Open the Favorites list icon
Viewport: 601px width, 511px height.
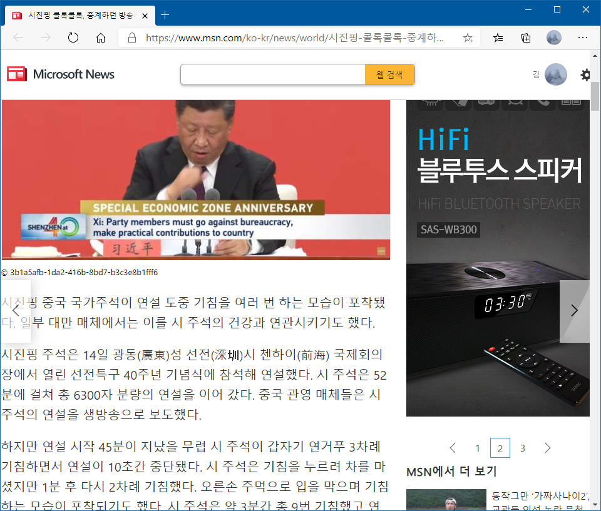pyautogui.click(x=498, y=38)
